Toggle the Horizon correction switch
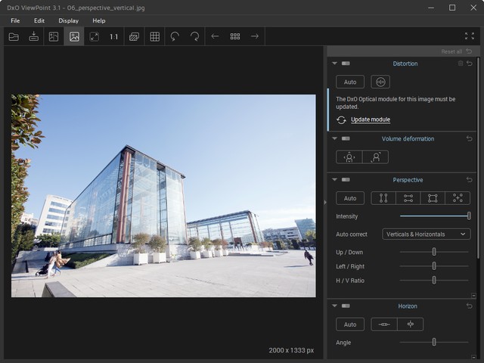 point(346,306)
